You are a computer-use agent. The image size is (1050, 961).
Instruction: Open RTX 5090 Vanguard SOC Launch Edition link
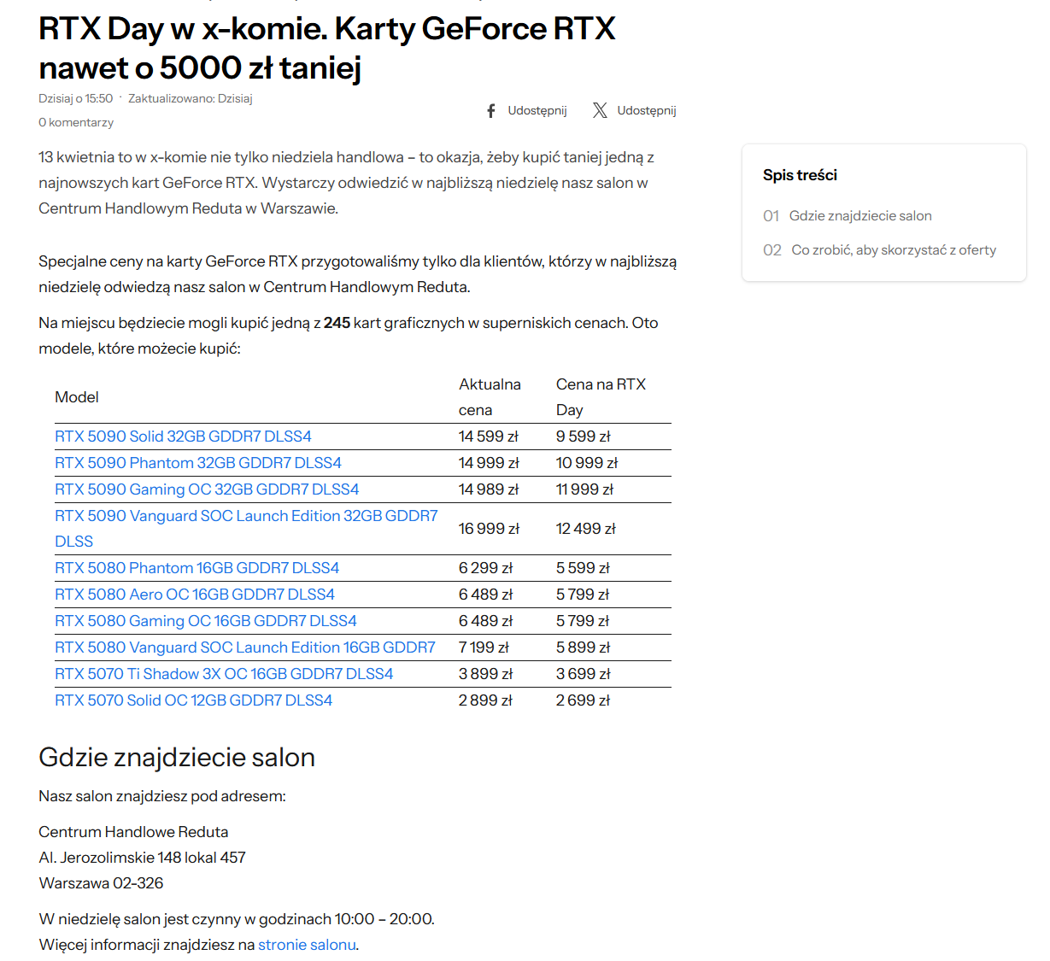click(x=246, y=529)
